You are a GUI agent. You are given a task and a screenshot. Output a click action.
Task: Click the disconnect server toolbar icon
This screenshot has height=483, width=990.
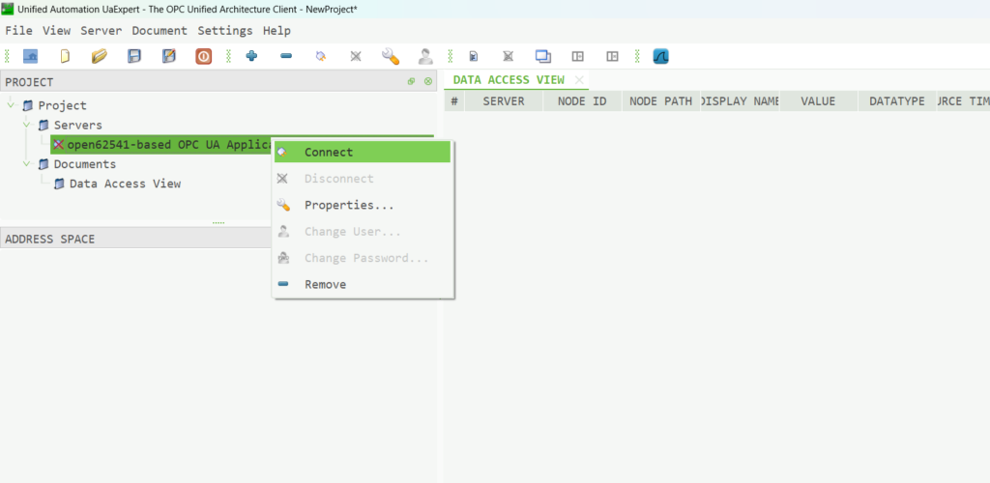[x=356, y=56]
